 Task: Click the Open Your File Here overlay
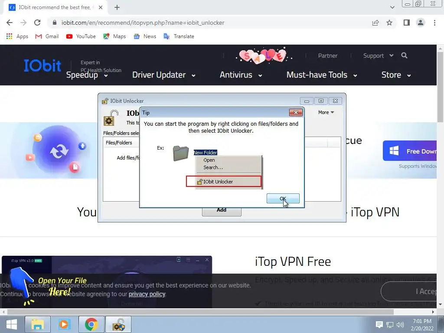click(48, 286)
